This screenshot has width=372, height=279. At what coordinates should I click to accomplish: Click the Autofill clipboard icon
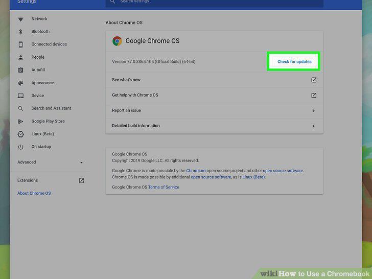tap(20, 70)
